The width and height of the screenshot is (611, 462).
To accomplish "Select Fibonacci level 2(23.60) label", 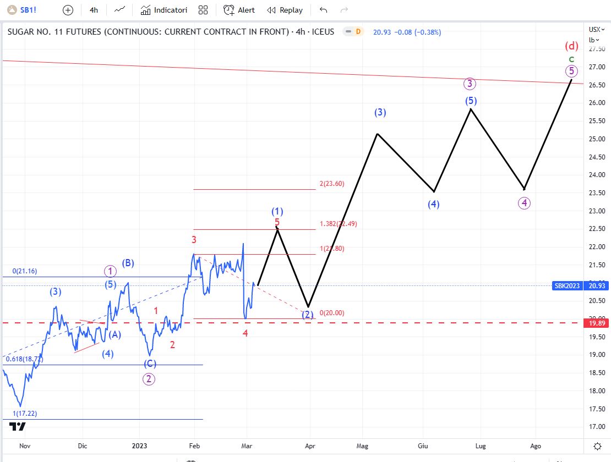I will 332,184.
